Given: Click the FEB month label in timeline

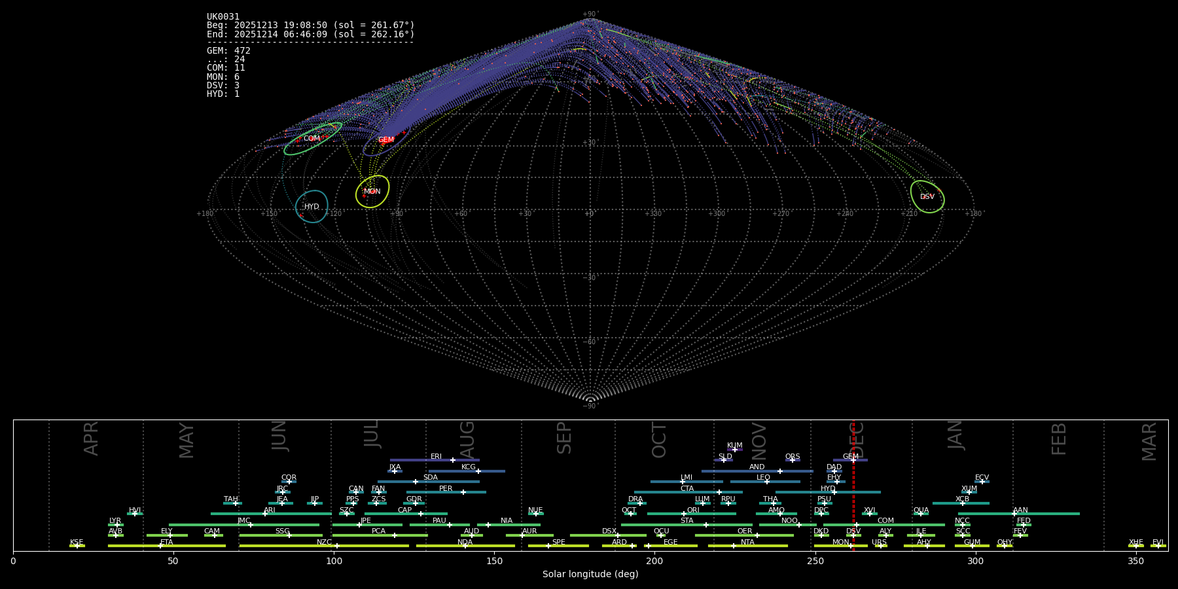Looking at the screenshot, I should (1059, 438).
